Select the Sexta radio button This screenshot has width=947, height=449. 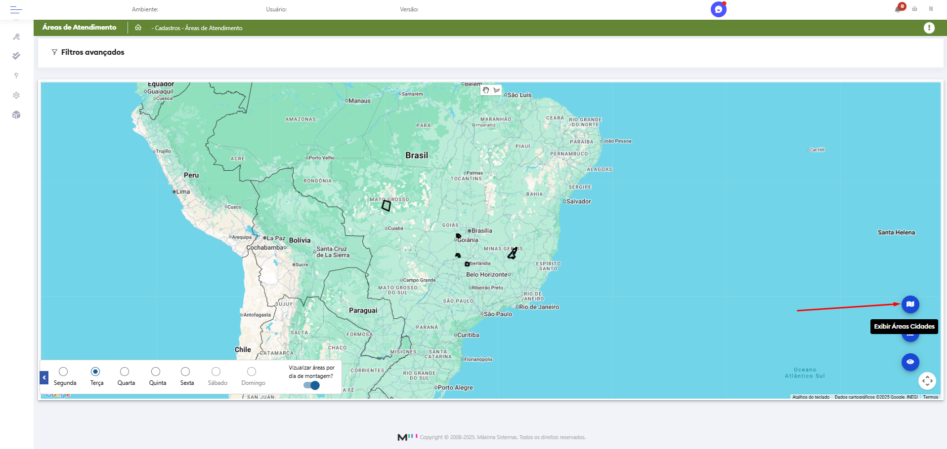point(185,372)
